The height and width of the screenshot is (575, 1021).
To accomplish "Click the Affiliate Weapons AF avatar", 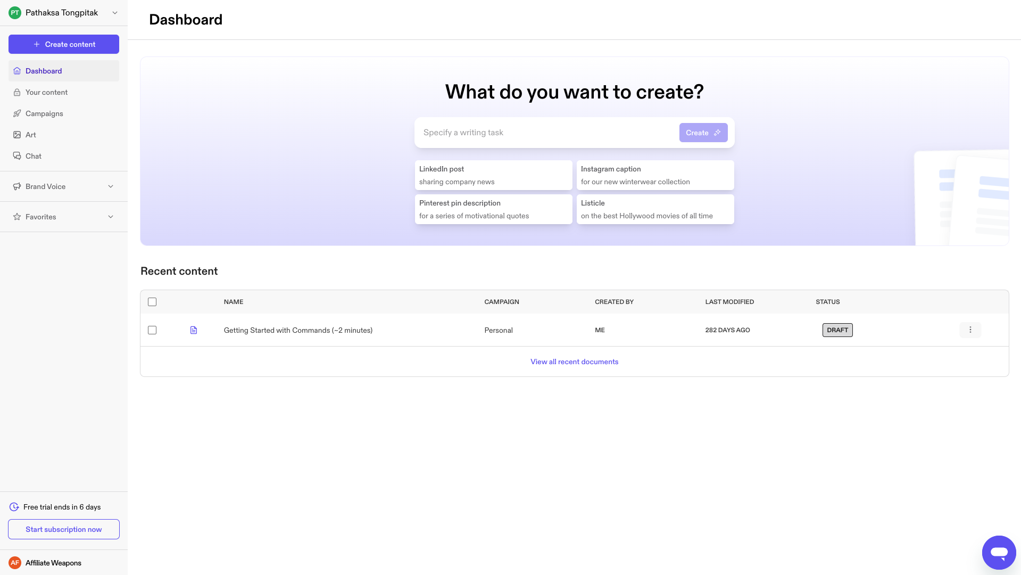I will (15, 563).
